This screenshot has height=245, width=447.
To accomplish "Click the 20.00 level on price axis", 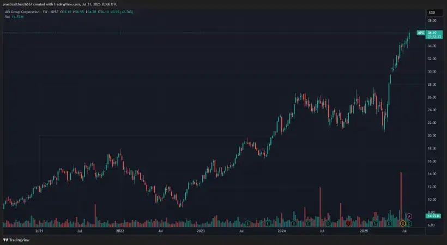I will coord(432,135).
